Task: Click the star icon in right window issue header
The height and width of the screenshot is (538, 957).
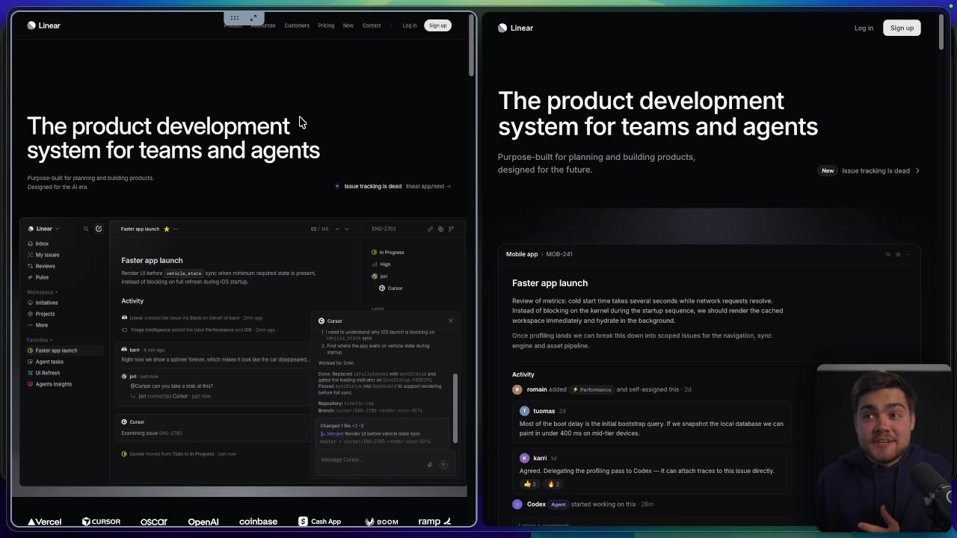Action: (x=898, y=254)
